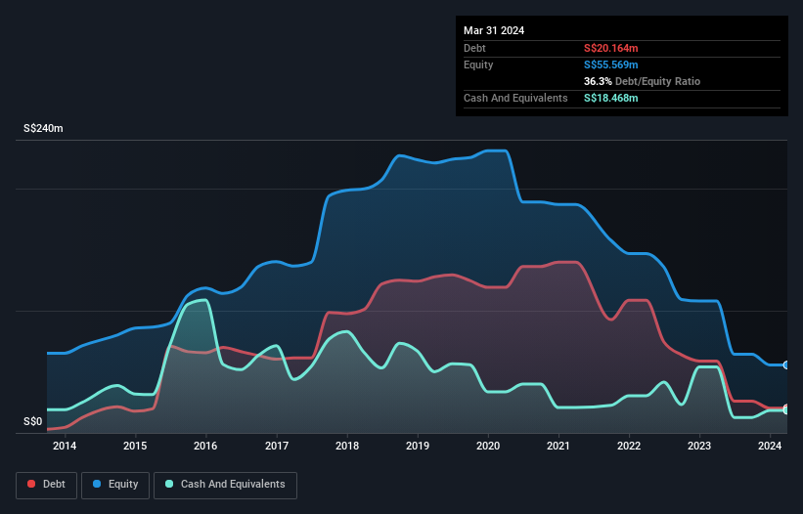Image resolution: width=803 pixels, height=514 pixels.
Task: Click the 2019 x-axis label
Action: click(418, 446)
